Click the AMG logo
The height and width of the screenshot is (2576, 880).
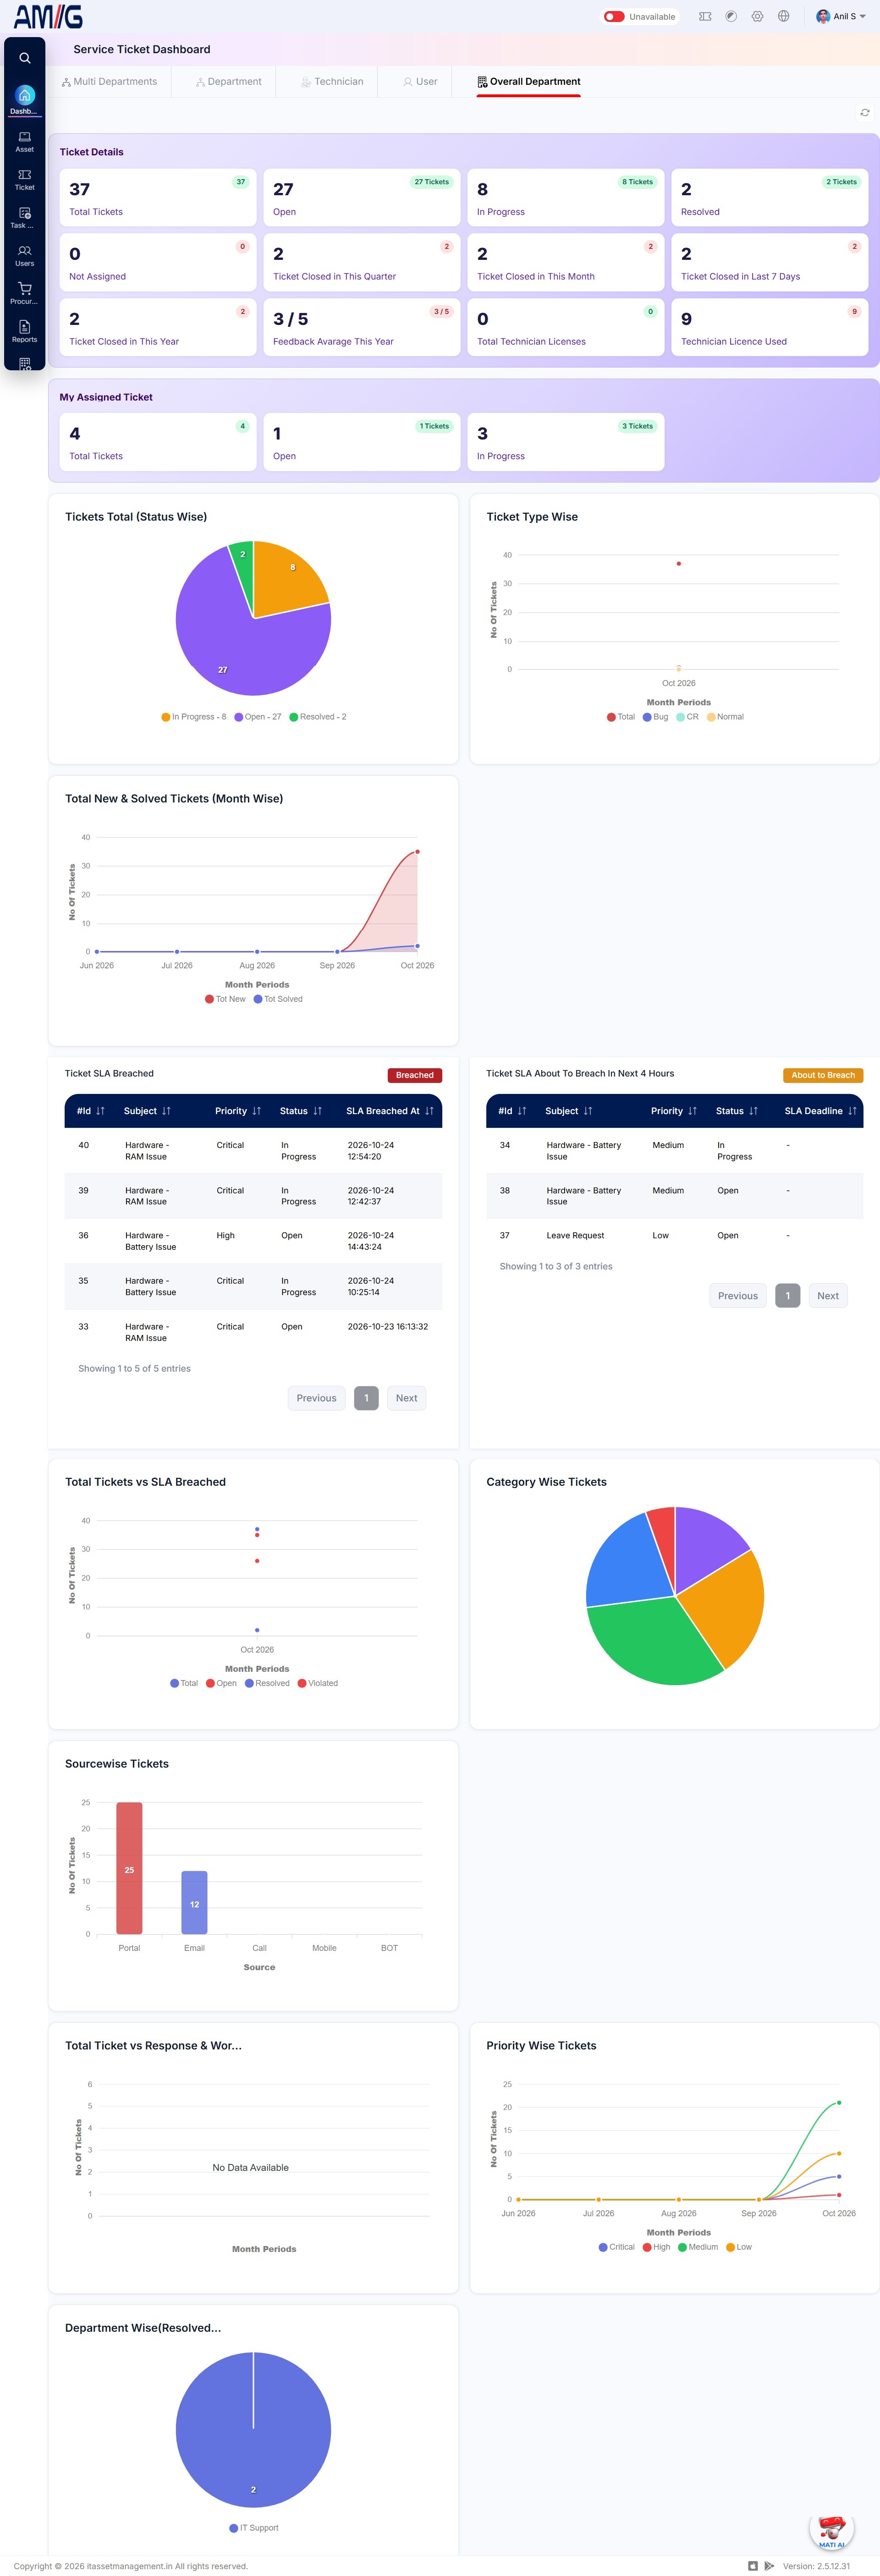tap(48, 16)
